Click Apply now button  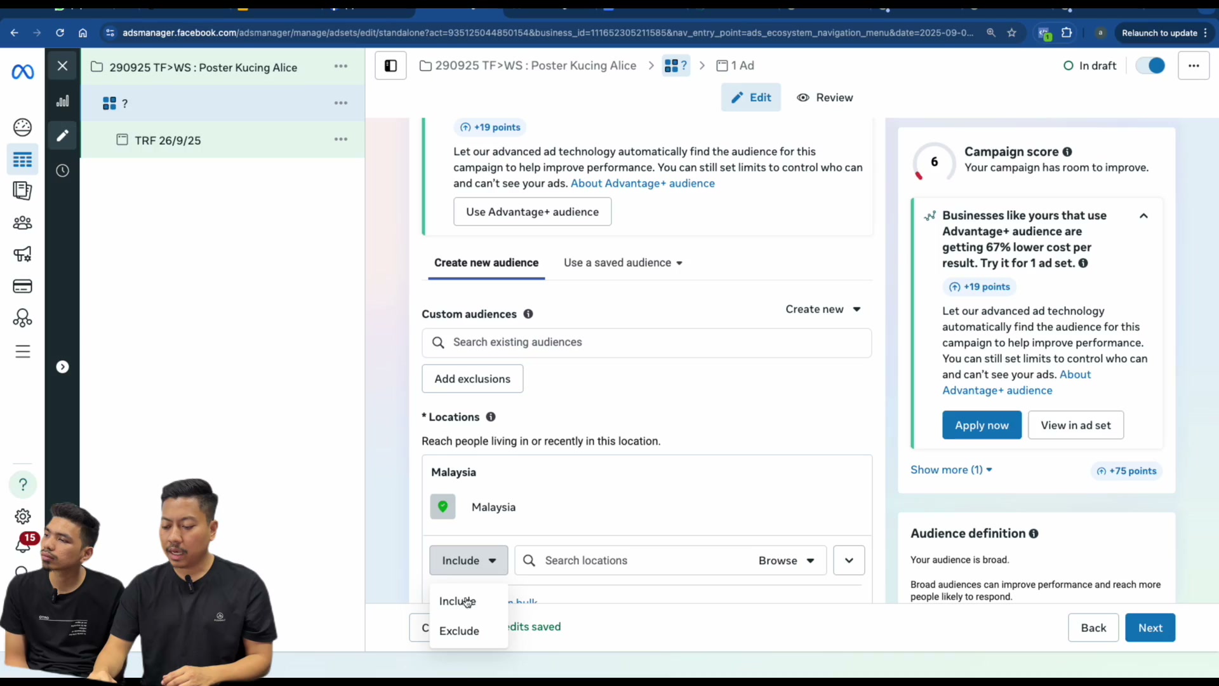click(x=982, y=425)
